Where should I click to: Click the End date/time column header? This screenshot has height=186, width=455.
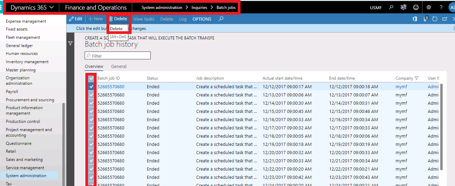click(x=342, y=78)
